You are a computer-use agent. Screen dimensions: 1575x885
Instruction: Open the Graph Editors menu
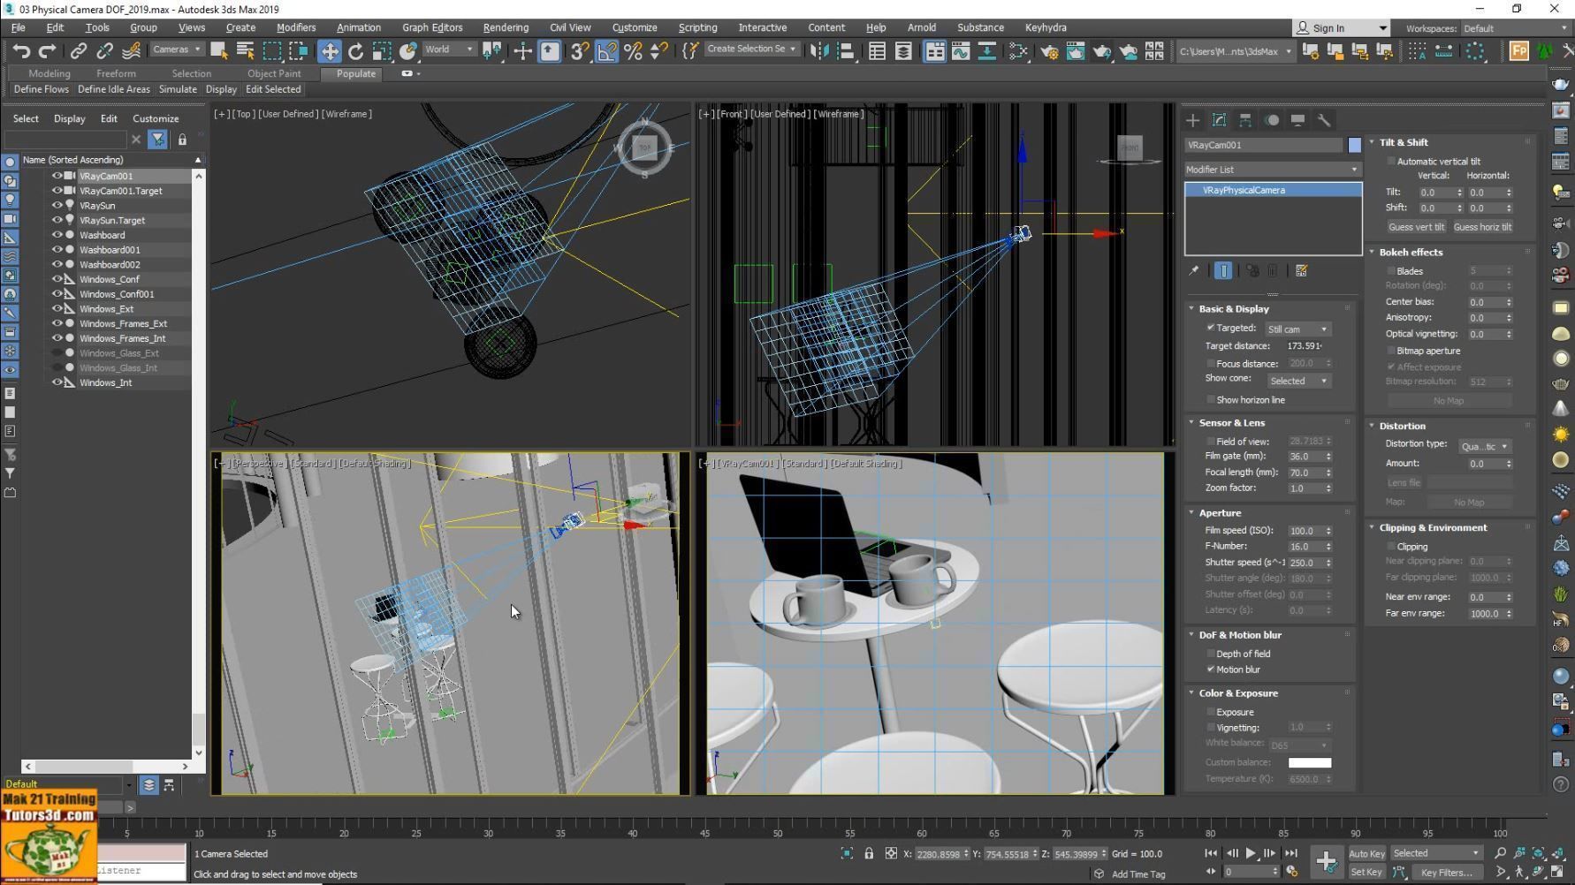[x=432, y=28]
